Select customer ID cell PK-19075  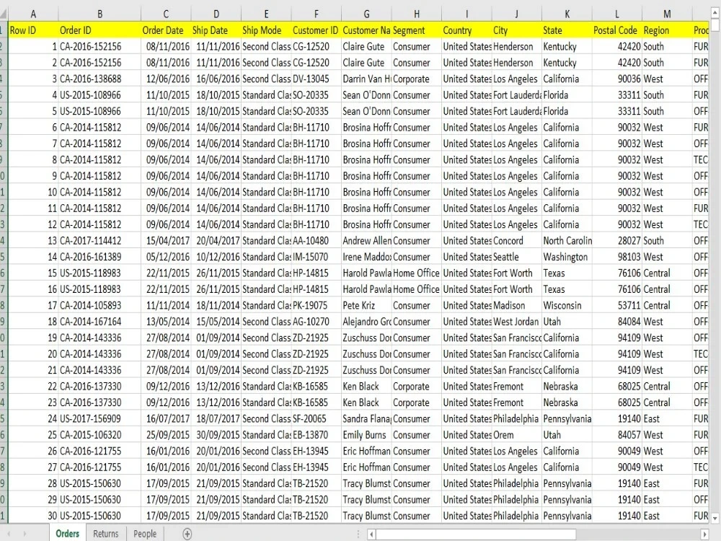[317, 305]
